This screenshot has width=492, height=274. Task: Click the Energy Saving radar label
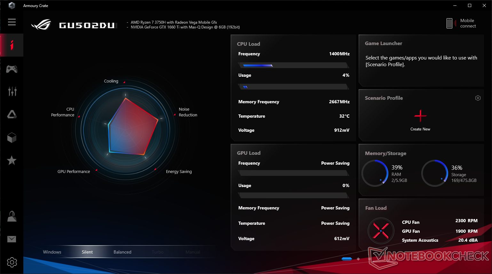[179, 172]
